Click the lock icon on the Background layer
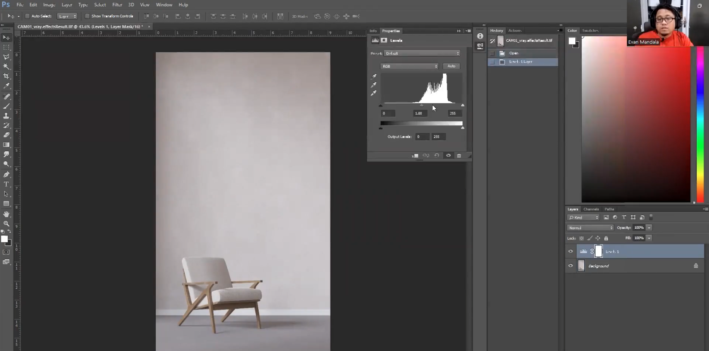 click(x=696, y=266)
